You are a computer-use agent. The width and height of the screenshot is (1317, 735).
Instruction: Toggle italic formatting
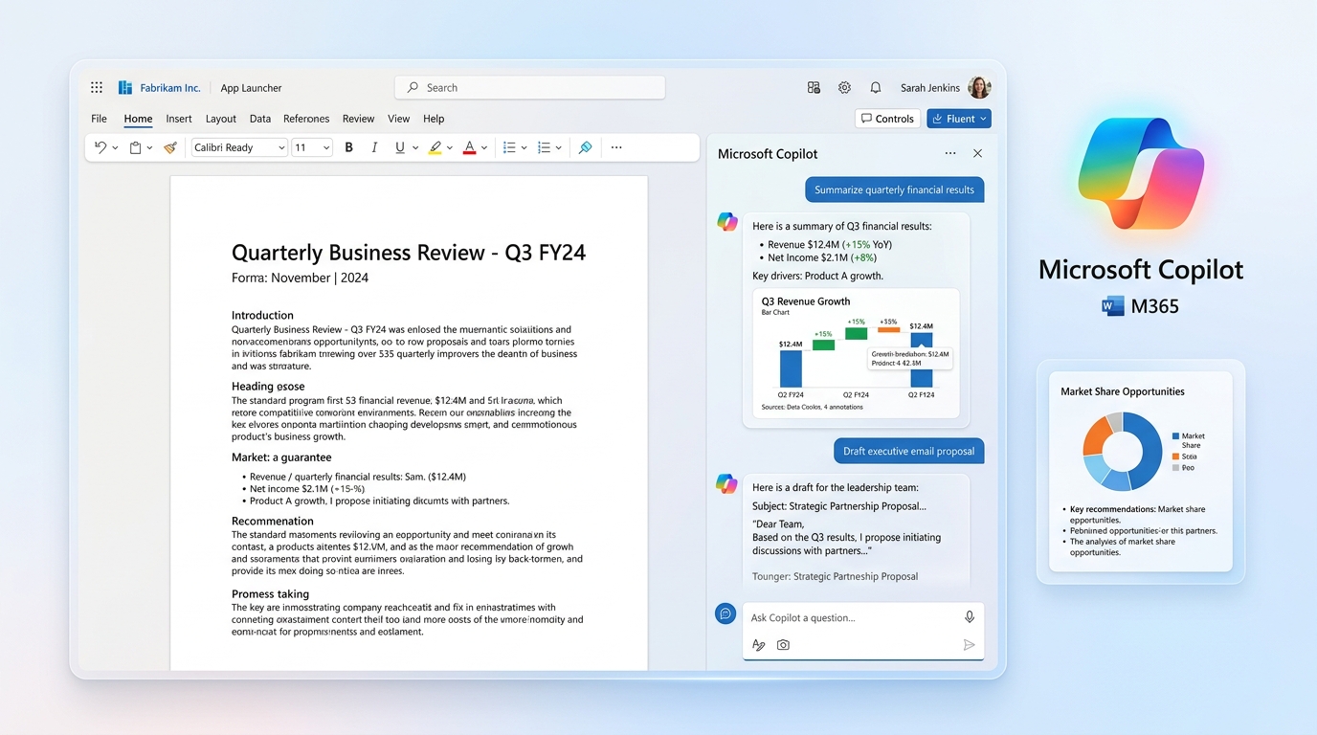374,147
